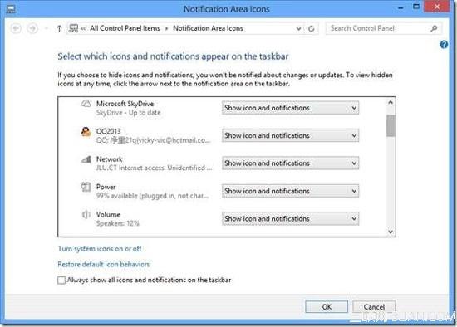This screenshot has height=327, width=457.
Task: Click the QQ2013 penguin icon
Action: click(x=86, y=132)
